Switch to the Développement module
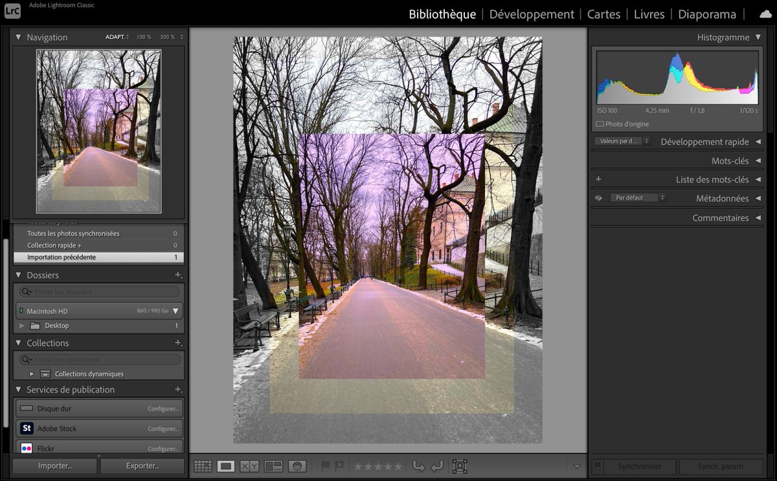This screenshot has height=481, width=777. tap(532, 14)
